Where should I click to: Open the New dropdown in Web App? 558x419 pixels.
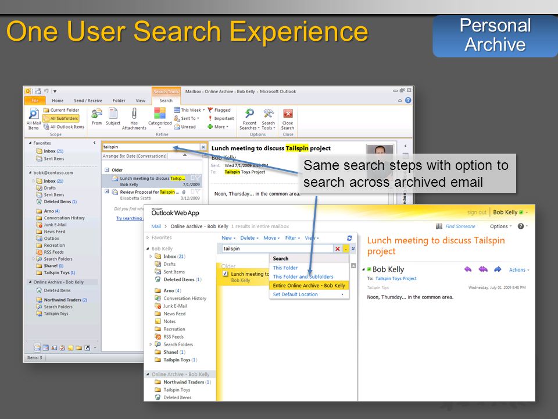click(228, 238)
